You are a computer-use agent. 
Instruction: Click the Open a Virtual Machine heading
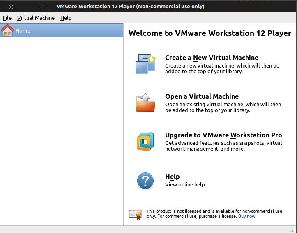coord(202,96)
